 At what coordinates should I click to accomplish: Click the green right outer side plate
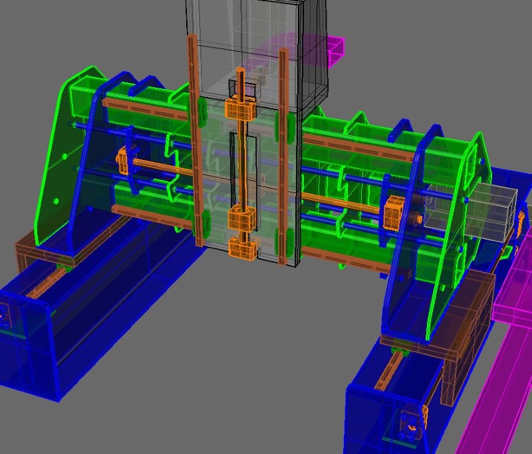point(465,219)
